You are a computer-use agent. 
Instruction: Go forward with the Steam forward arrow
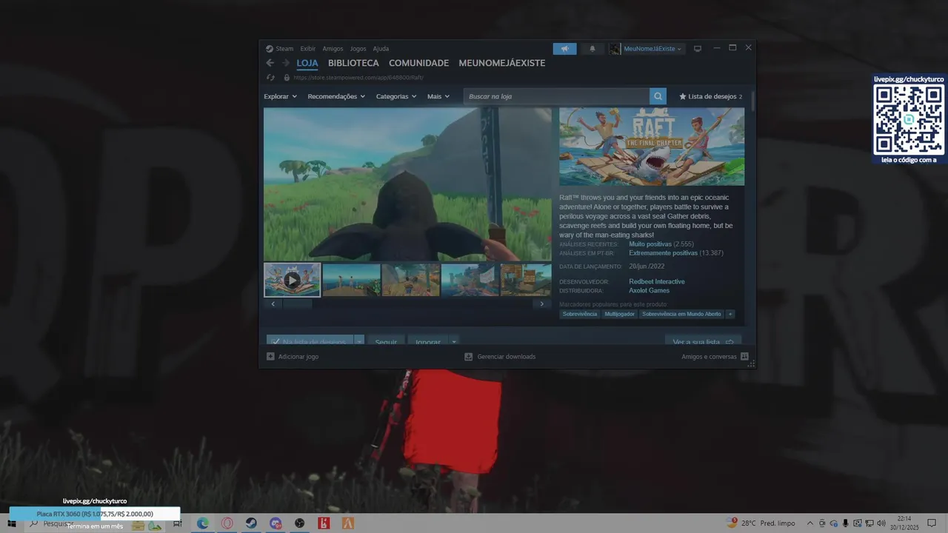pyautogui.click(x=286, y=63)
